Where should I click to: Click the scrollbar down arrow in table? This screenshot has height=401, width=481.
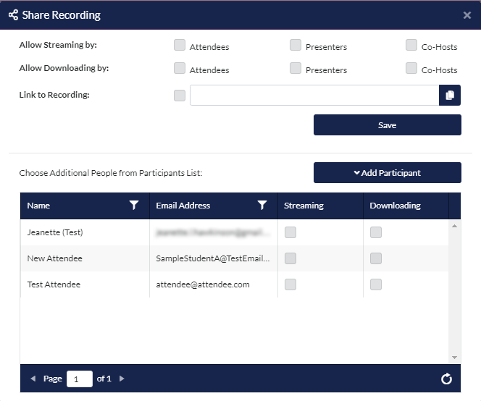(x=454, y=358)
